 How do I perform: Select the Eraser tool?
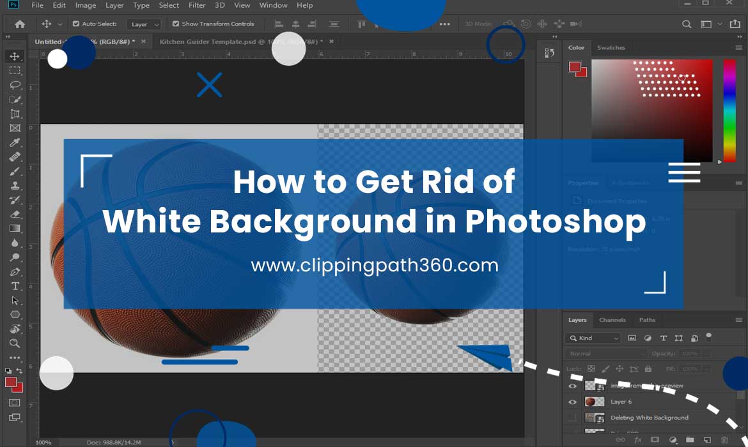(x=15, y=214)
